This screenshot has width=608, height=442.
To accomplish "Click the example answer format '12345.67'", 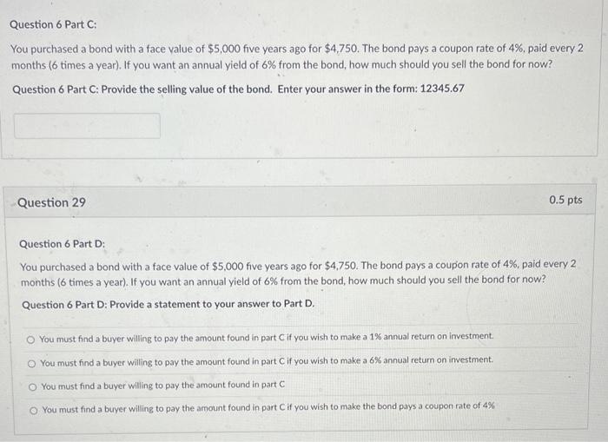I will point(442,89).
